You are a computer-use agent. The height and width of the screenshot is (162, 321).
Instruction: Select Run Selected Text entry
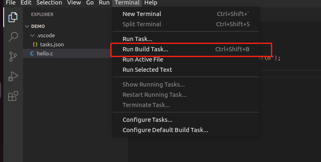coord(186,70)
